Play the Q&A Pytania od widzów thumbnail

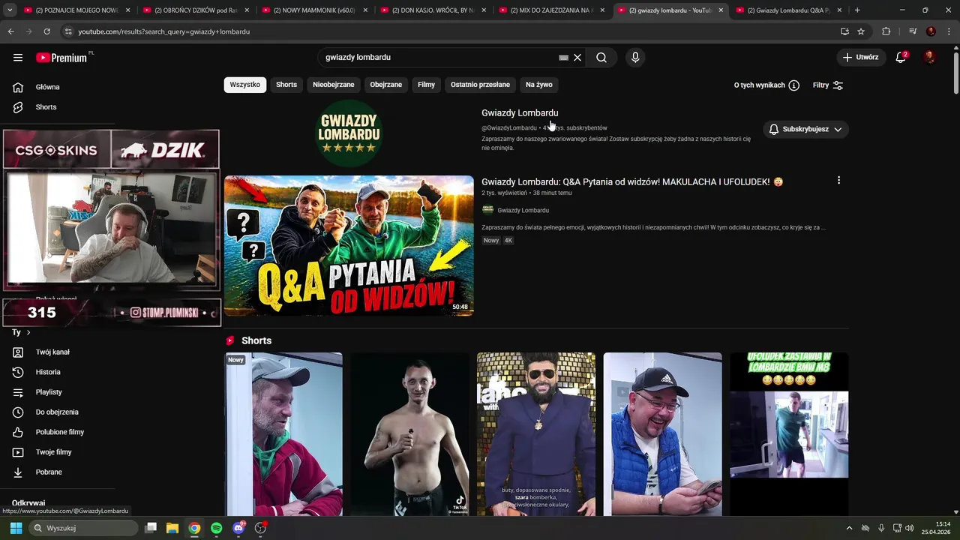click(349, 246)
